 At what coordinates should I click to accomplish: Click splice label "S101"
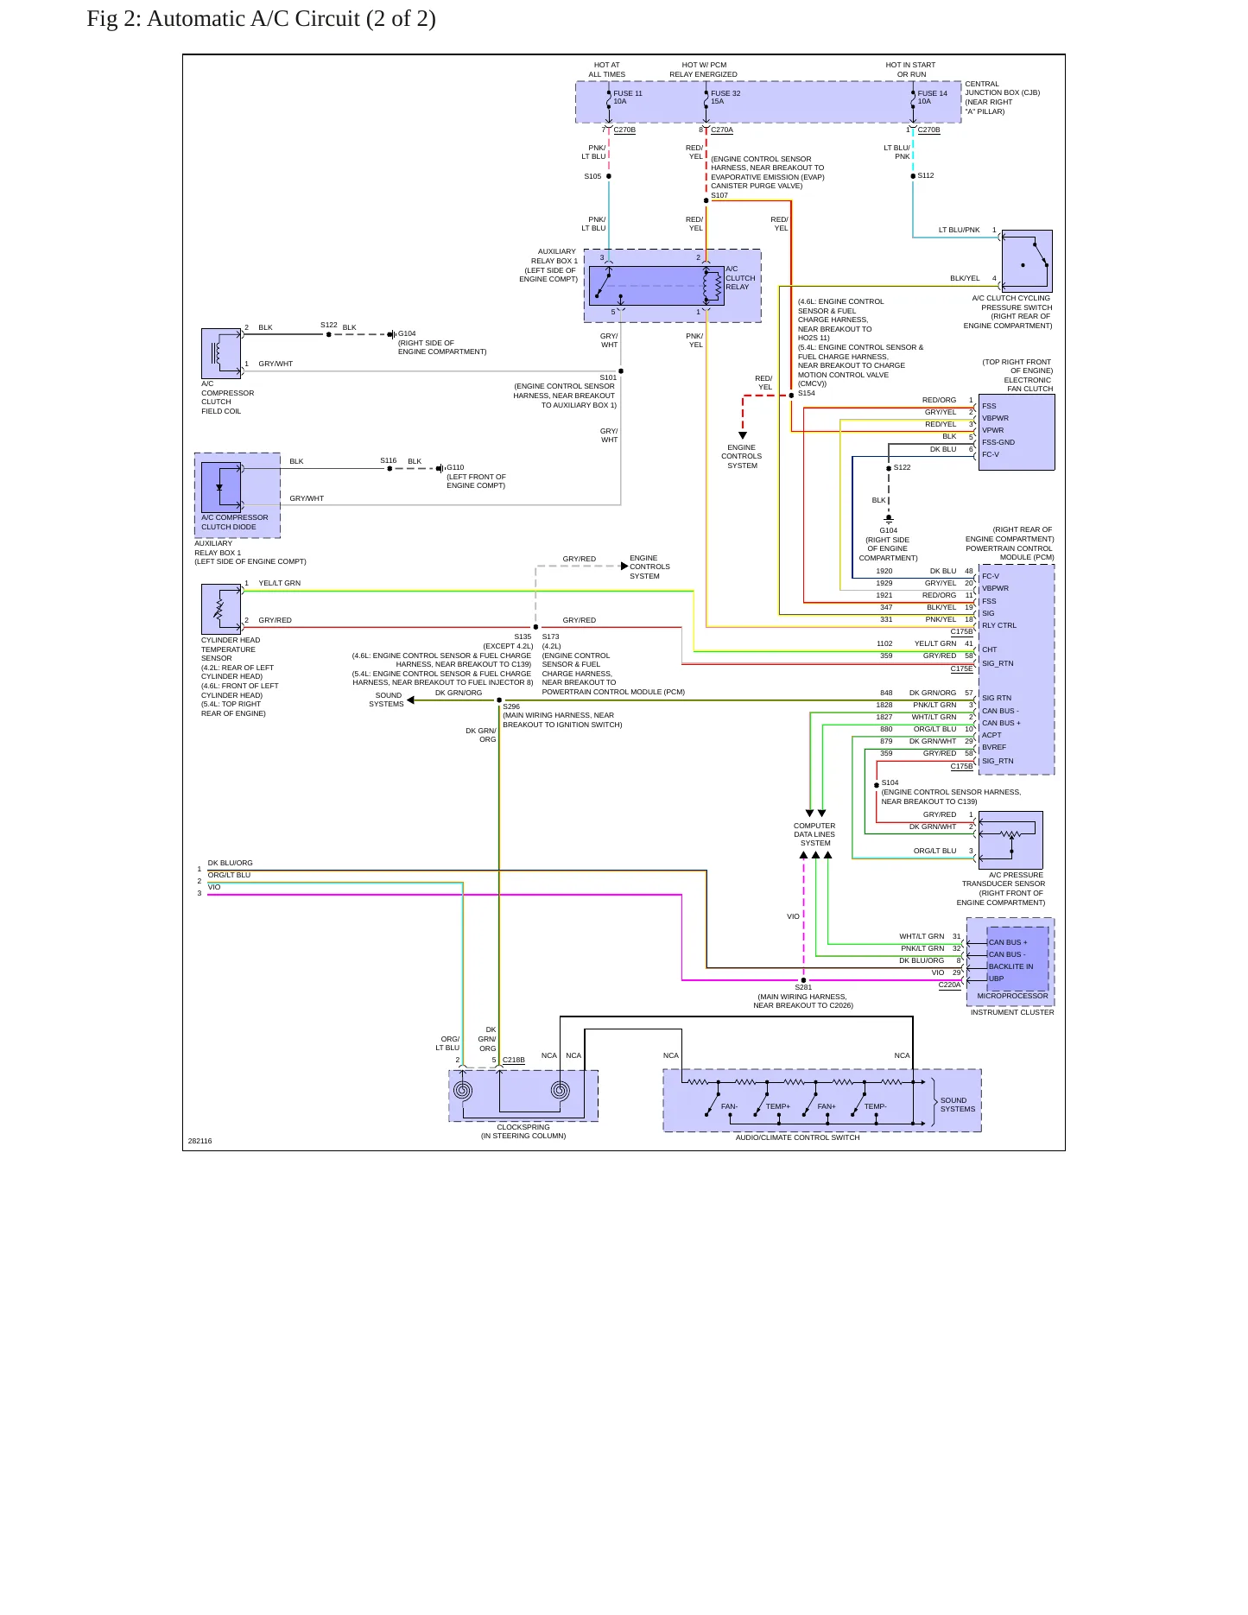608,377
